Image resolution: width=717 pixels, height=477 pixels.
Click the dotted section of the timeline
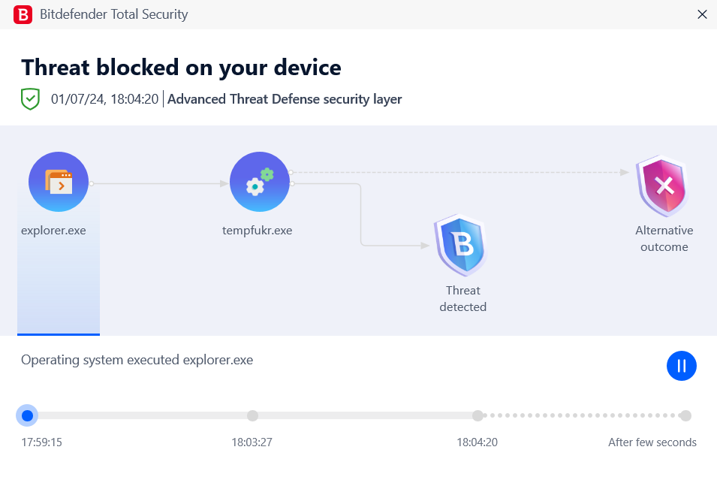point(581,415)
